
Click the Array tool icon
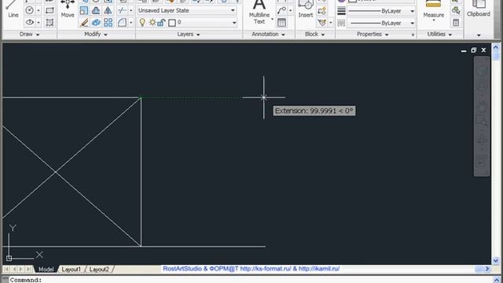pyautogui.click(x=108, y=23)
